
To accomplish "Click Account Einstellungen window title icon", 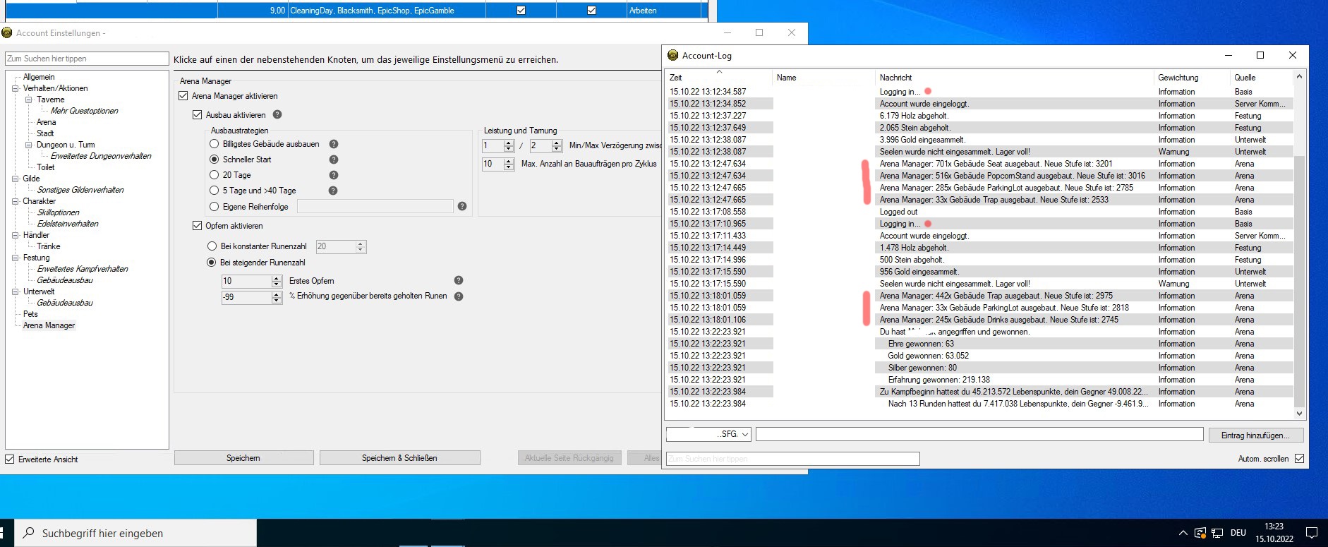I will 7,32.
